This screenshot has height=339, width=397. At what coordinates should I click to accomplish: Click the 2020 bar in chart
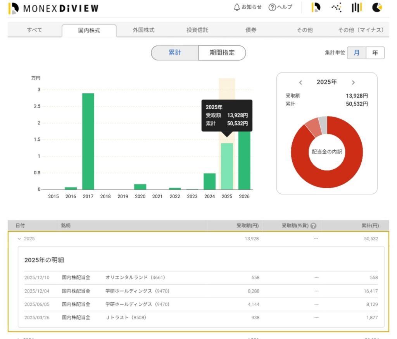pyautogui.click(x=140, y=187)
